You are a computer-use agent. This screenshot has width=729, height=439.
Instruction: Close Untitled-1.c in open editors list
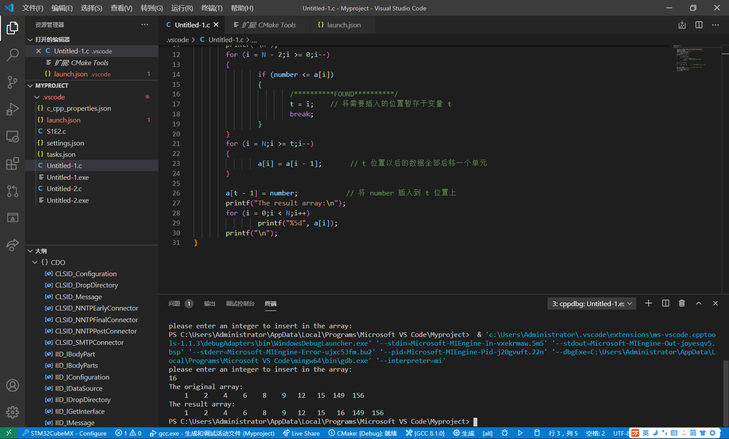click(x=39, y=51)
